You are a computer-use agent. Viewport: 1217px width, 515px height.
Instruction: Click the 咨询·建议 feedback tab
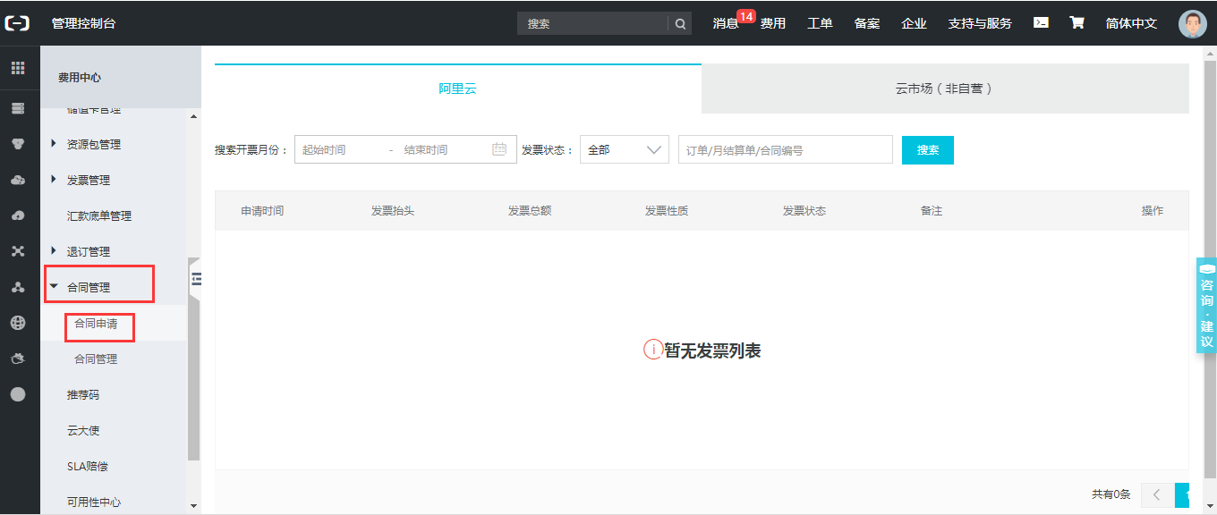point(1206,306)
